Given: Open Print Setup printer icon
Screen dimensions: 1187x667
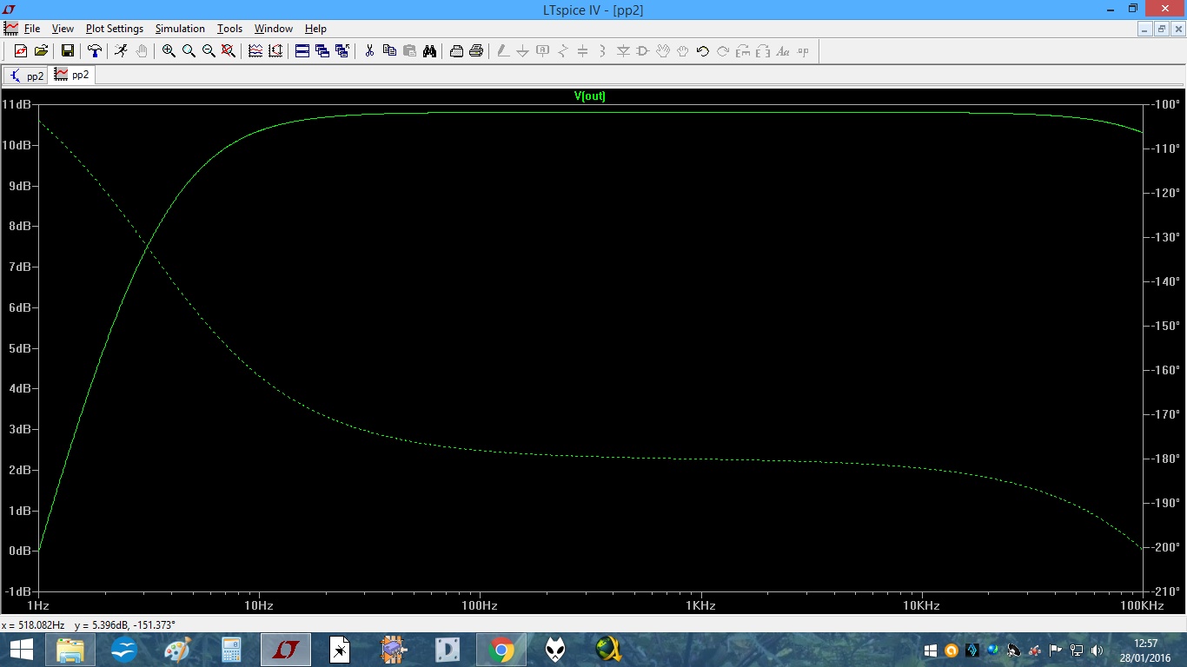Looking at the screenshot, I should 456,51.
